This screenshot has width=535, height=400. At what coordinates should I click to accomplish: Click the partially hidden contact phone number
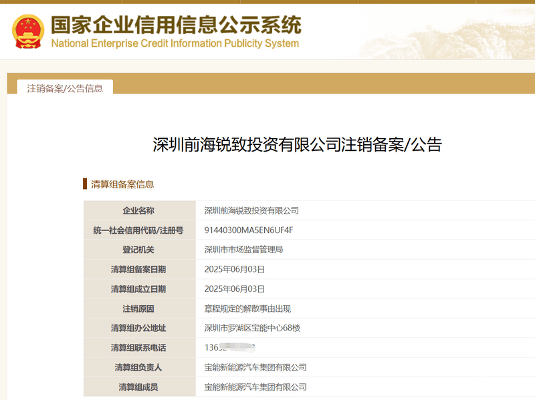[231, 347]
